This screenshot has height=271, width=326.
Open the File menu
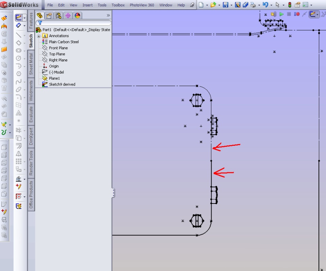pos(50,5)
